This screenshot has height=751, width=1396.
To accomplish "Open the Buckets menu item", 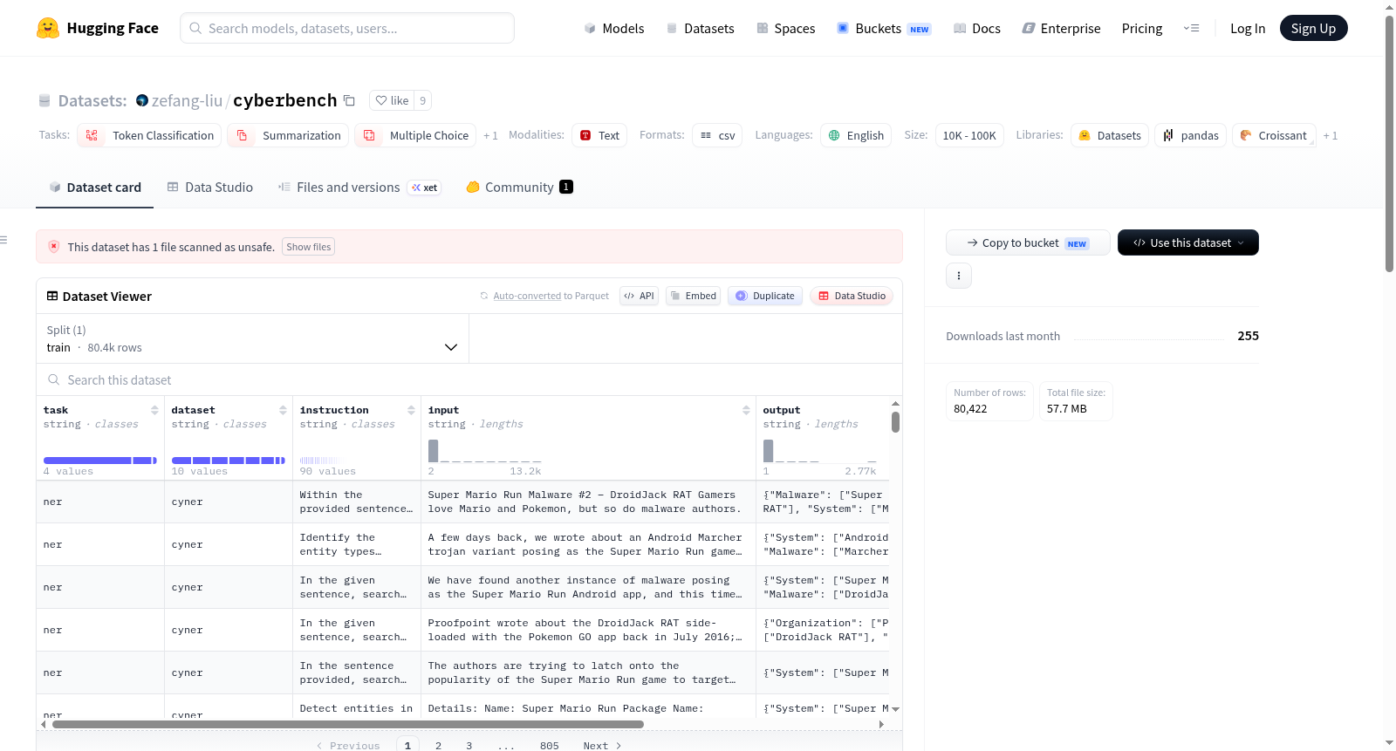I will point(884,28).
